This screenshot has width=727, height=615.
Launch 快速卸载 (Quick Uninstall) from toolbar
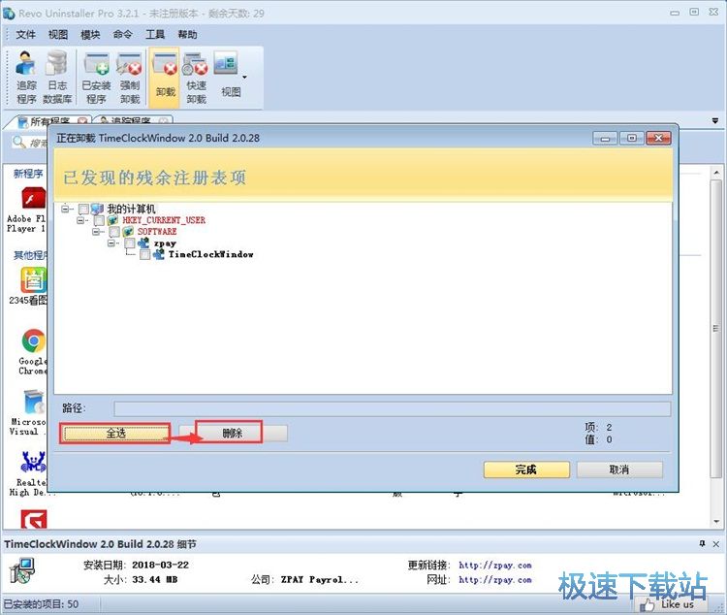[197, 77]
